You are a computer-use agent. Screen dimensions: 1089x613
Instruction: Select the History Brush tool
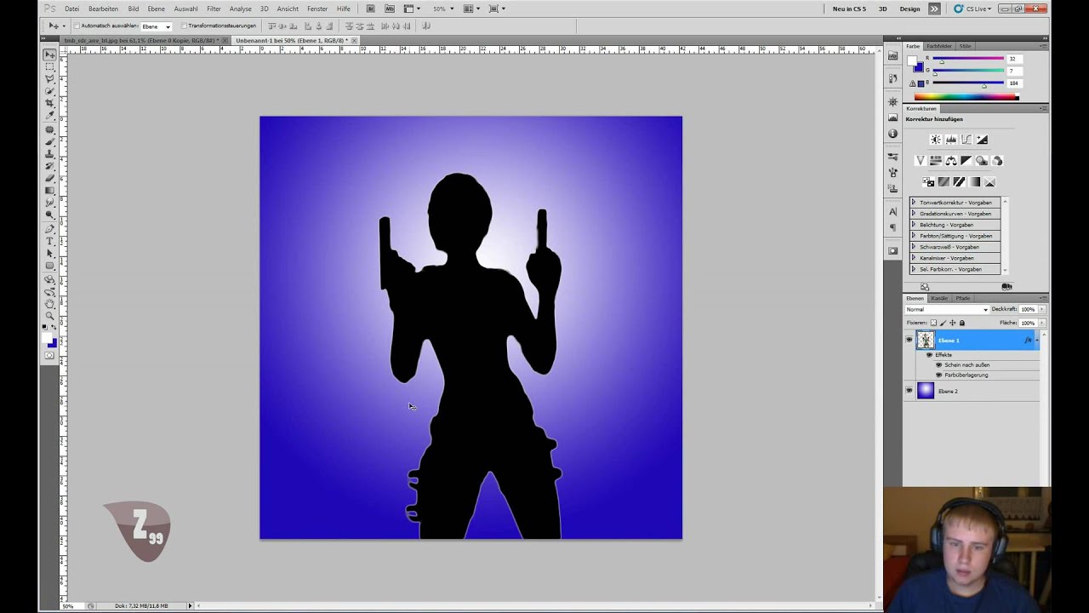click(x=49, y=165)
